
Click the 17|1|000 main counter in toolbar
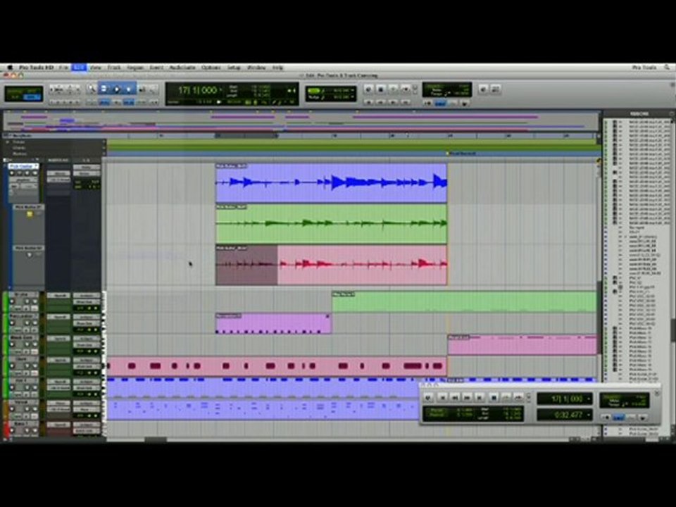pyautogui.click(x=197, y=89)
